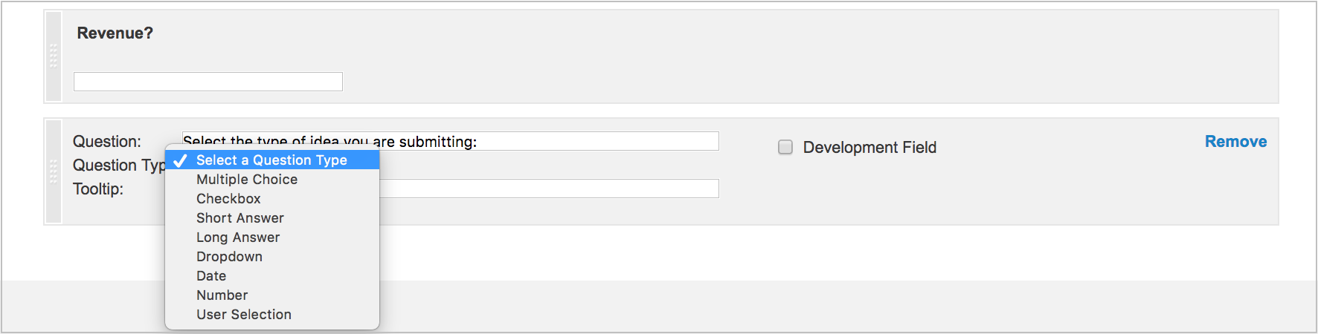Screen dimensions: 1318x334
Task: Click the Question Type label
Action: (119, 166)
